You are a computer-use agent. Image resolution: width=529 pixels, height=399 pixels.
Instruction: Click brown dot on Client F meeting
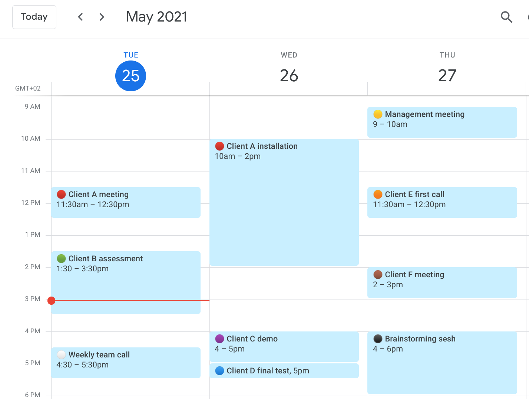click(378, 275)
